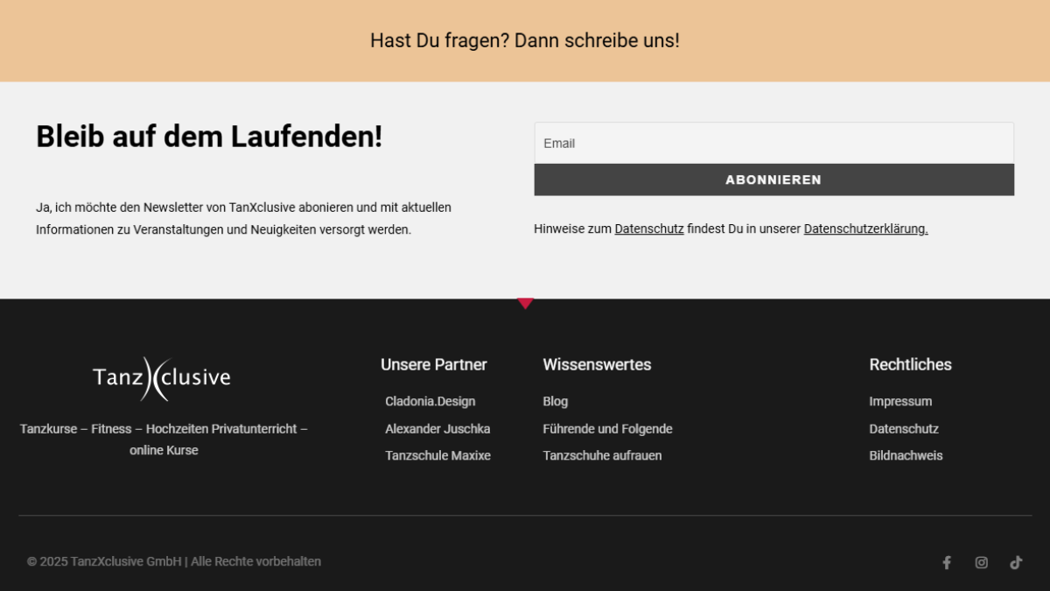
Task: Open the Instagram social icon
Action: (981, 563)
